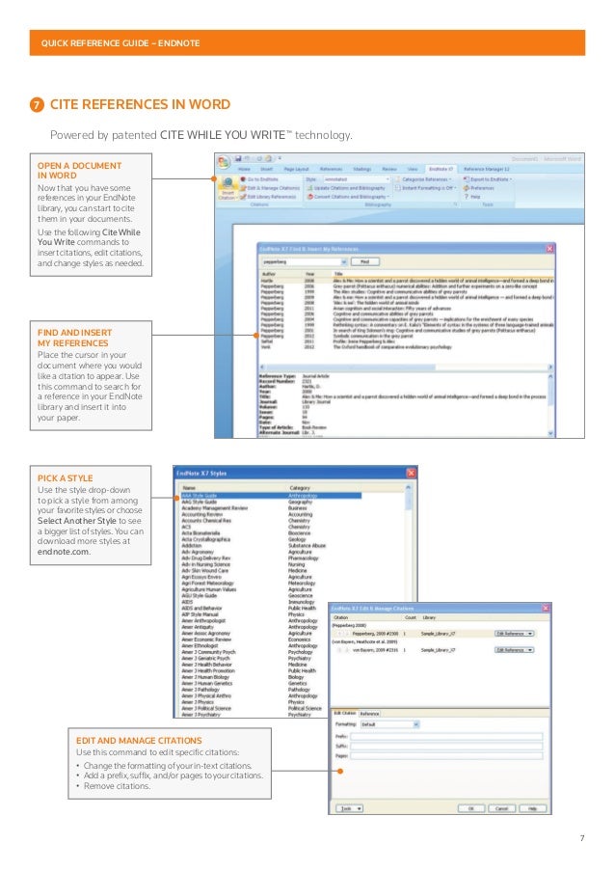Switch to the Edit Citation tab
Image resolution: width=615 pixels, height=871 pixels.
tap(345, 713)
